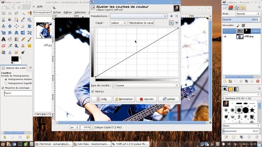Viewport: 262px width, 147px height.
Task: Create a new layer in Calques panel
Action: [x=225, y=81]
